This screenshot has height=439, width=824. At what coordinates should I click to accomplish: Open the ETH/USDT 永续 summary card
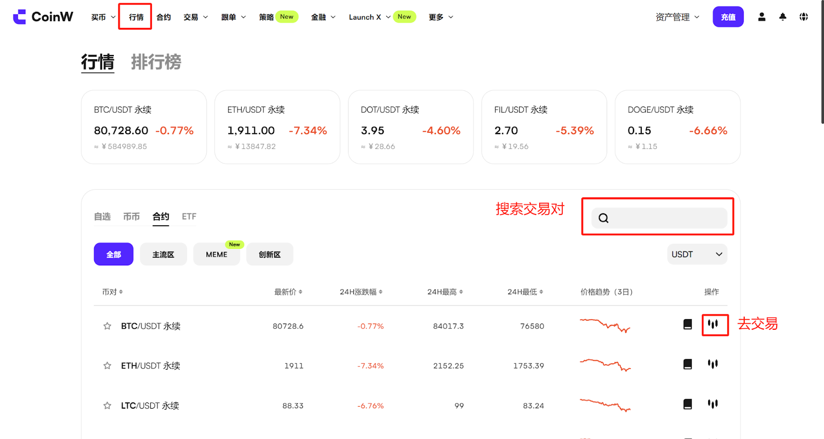pyautogui.click(x=277, y=127)
